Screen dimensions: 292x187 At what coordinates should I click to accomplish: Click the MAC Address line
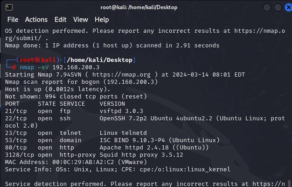[x=76, y=162]
